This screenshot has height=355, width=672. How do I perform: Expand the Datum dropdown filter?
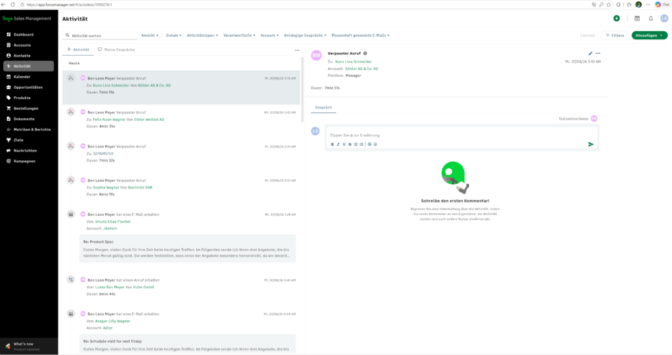click(173, 35)
